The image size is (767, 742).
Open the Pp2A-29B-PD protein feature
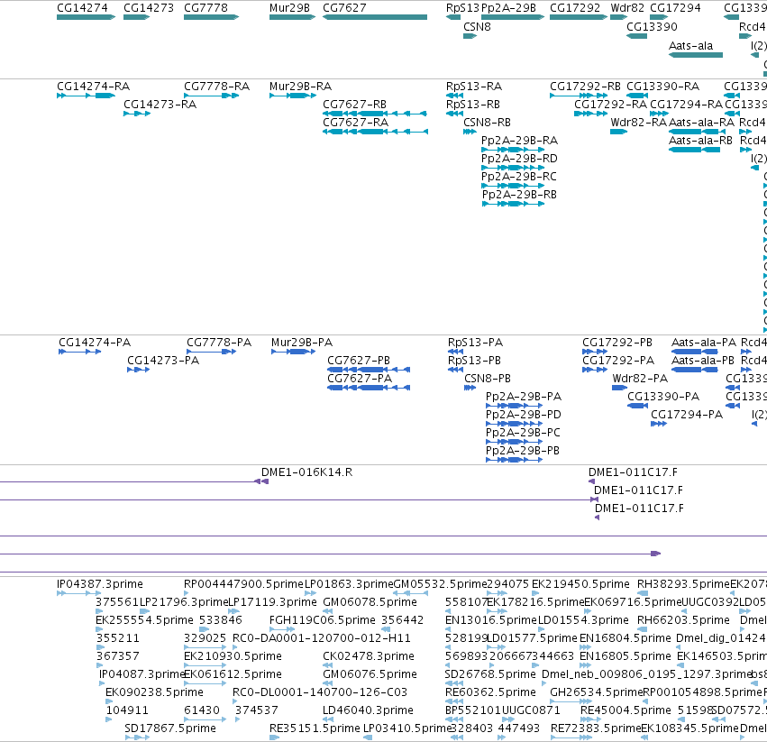pyautogui.click(x=514, y=424)
